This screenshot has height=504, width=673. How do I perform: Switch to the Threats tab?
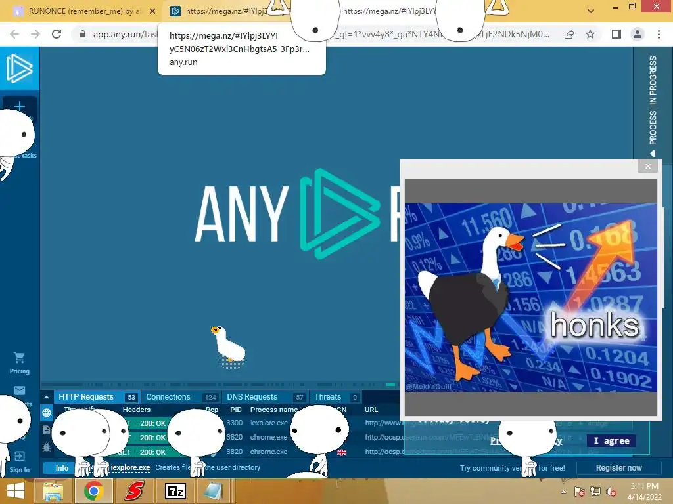click(x=336, y=397)
